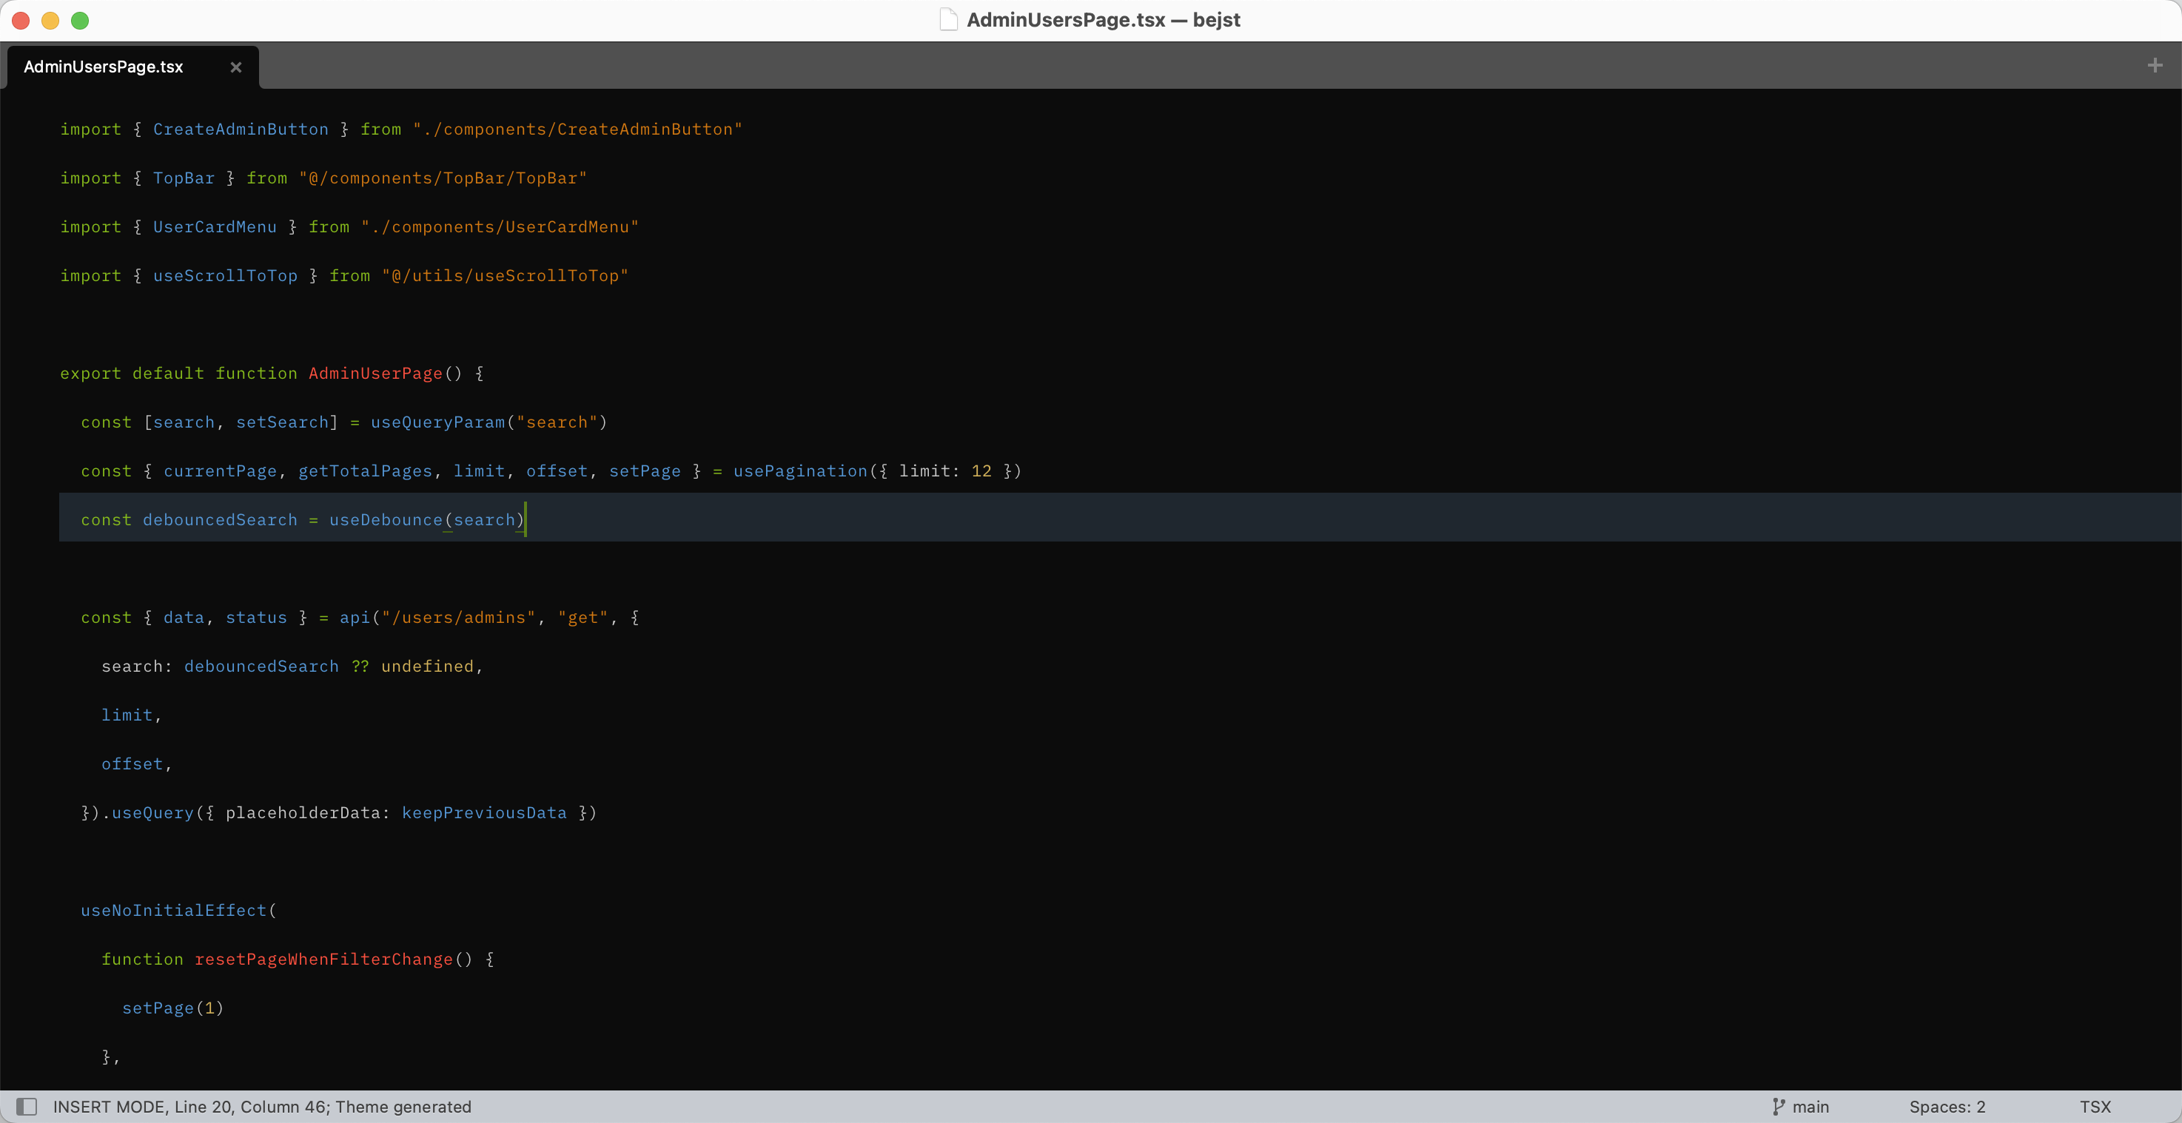Click the setPage(1) call
The image size is (2182, 1123).
[172, 1008]
